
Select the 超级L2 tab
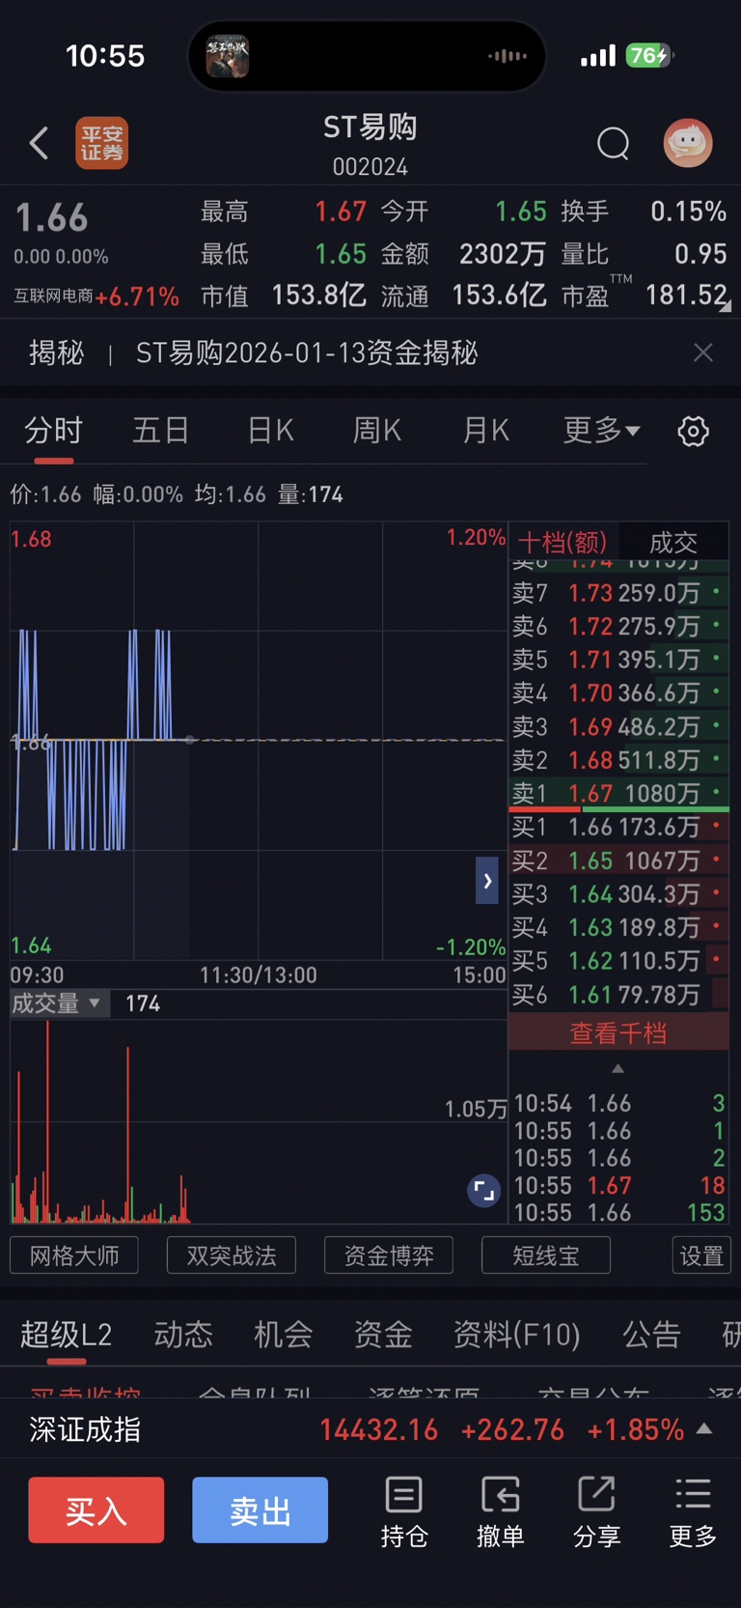(x=67, y=1335)
